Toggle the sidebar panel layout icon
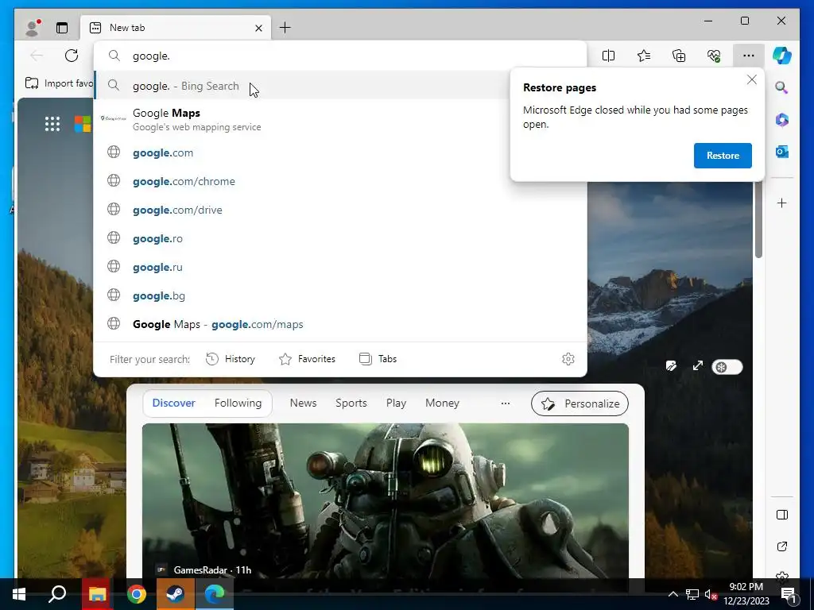Viewport: 814px width, 610px height. coord(782,515)
